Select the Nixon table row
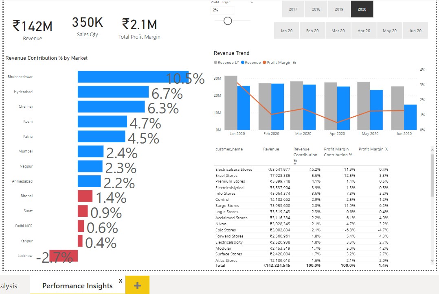The image size is (439, 294). coord(302,224)
